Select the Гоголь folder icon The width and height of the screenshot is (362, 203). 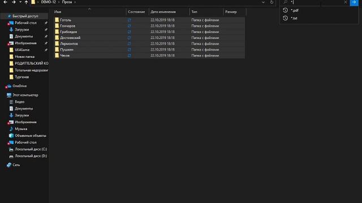[57, 20]
